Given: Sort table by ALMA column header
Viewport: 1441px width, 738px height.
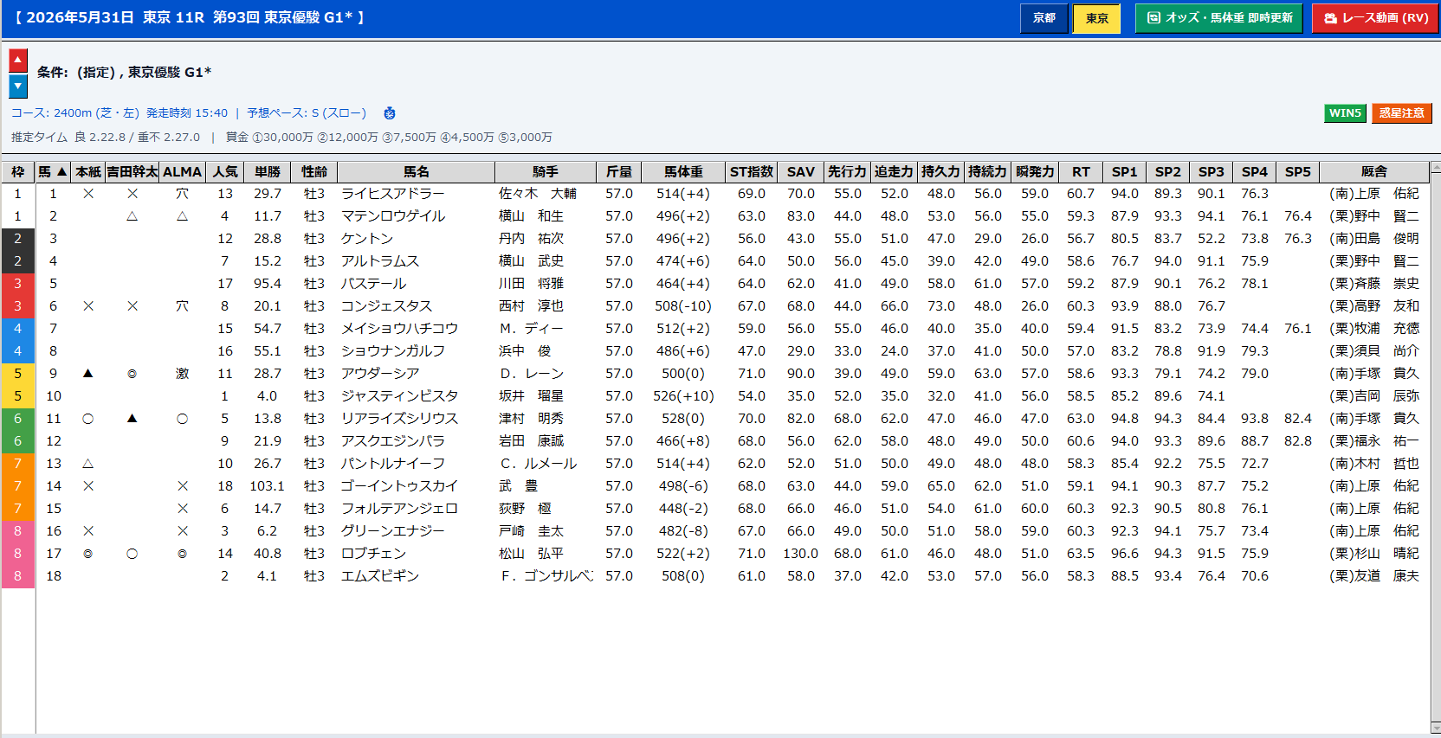Looking at the screenshot, I should (182, 172).
